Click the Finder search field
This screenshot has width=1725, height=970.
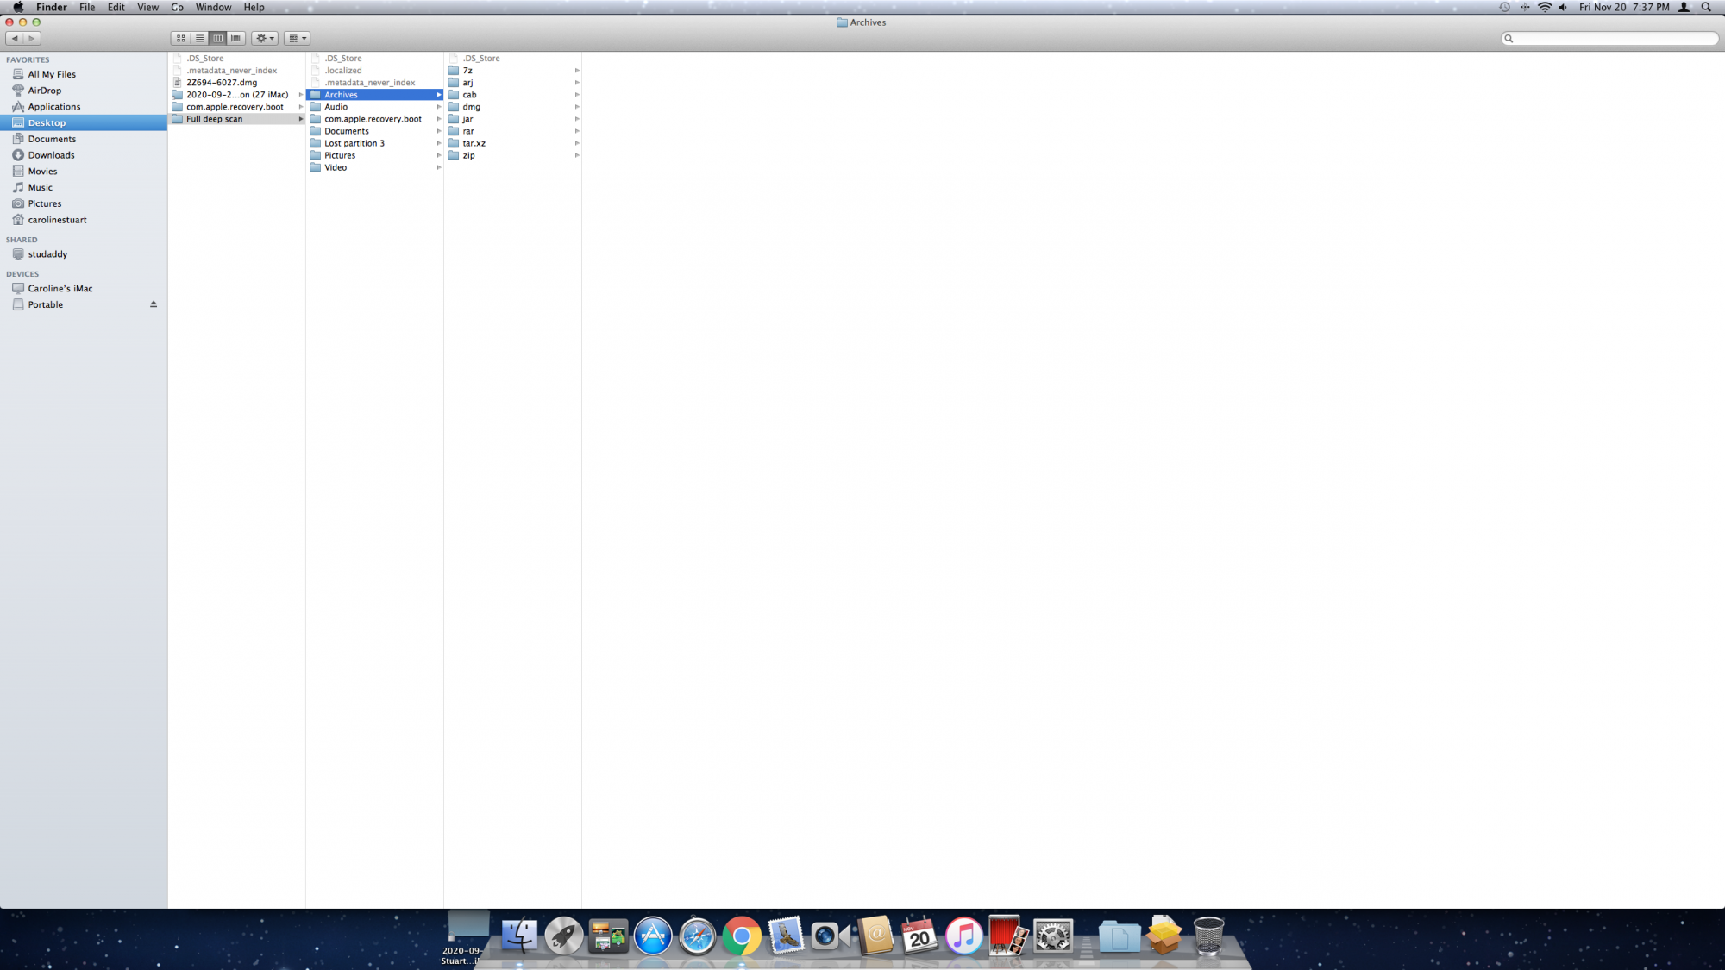click(x=1611, y=38)
